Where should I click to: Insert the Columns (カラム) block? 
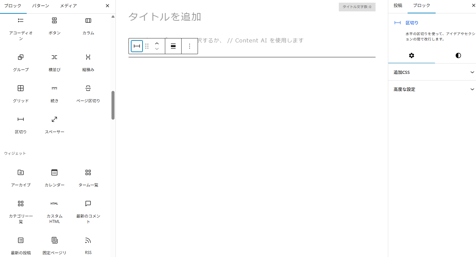point(88,26)
